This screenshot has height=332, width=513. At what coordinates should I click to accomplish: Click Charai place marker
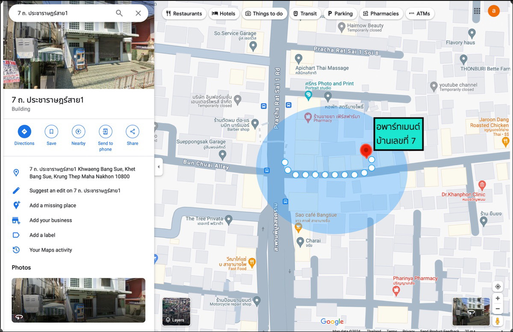[300, 241]
